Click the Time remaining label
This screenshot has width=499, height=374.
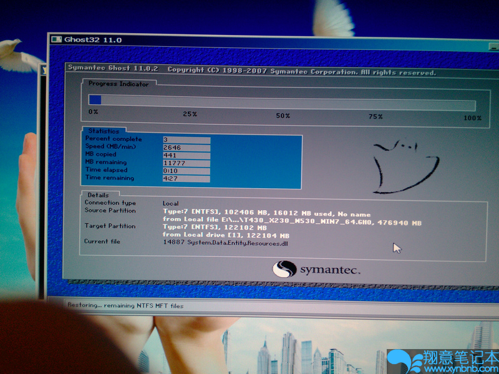pos(110,178)
